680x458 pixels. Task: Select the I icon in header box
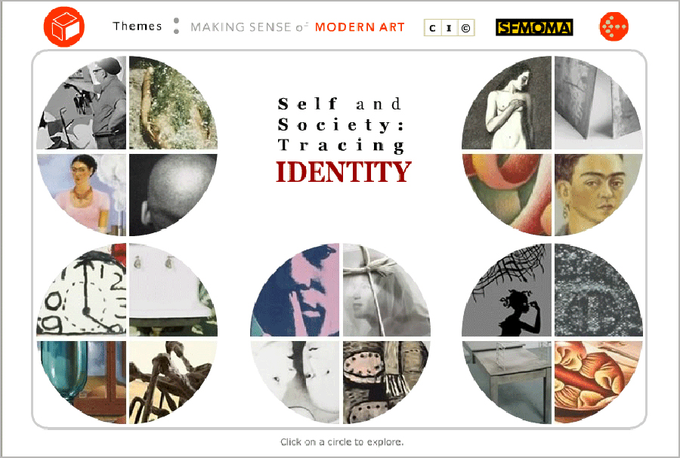point(449,28)
